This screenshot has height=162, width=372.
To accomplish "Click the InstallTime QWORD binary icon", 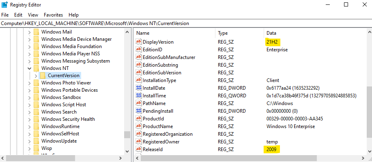I will 138,96.
